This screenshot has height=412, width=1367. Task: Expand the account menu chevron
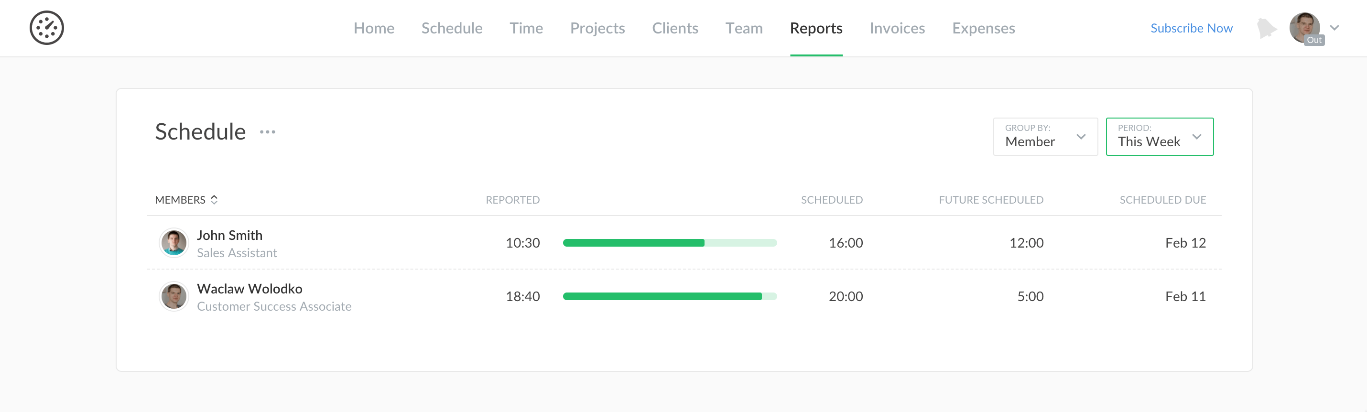1334,28
